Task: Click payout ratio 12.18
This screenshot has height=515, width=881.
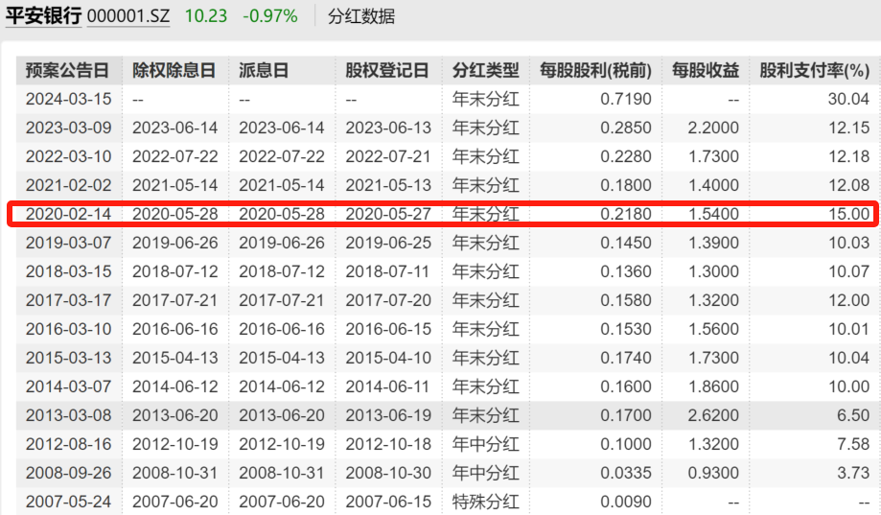Action: click(849, 156)
